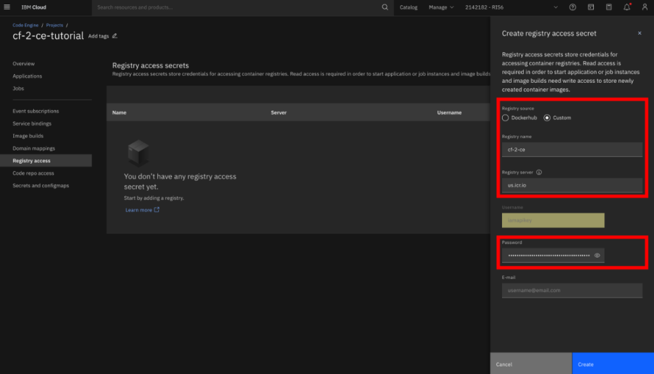The image size is (654, 374).
Task: Click the search magnifier icon
Action: tap(384, 7)
